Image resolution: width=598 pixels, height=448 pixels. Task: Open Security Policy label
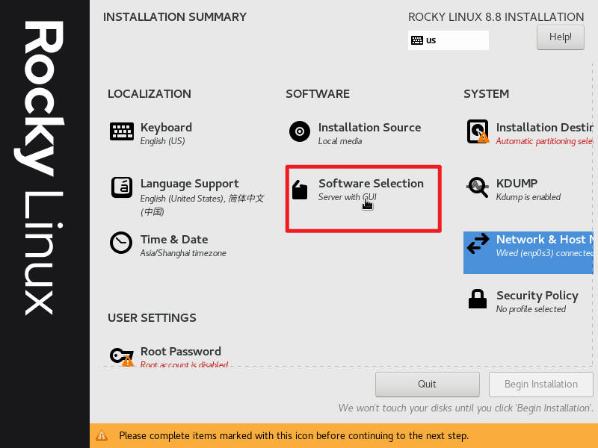click(537, 296)
